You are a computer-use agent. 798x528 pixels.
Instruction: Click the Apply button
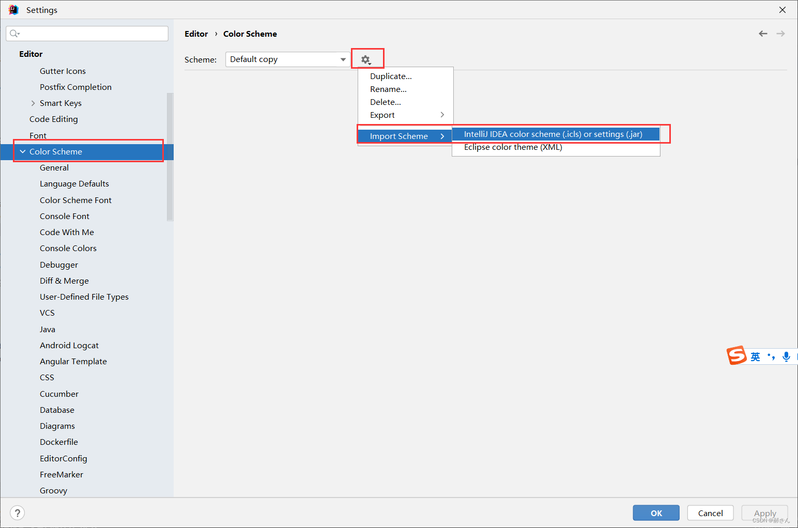pos(765,513)
